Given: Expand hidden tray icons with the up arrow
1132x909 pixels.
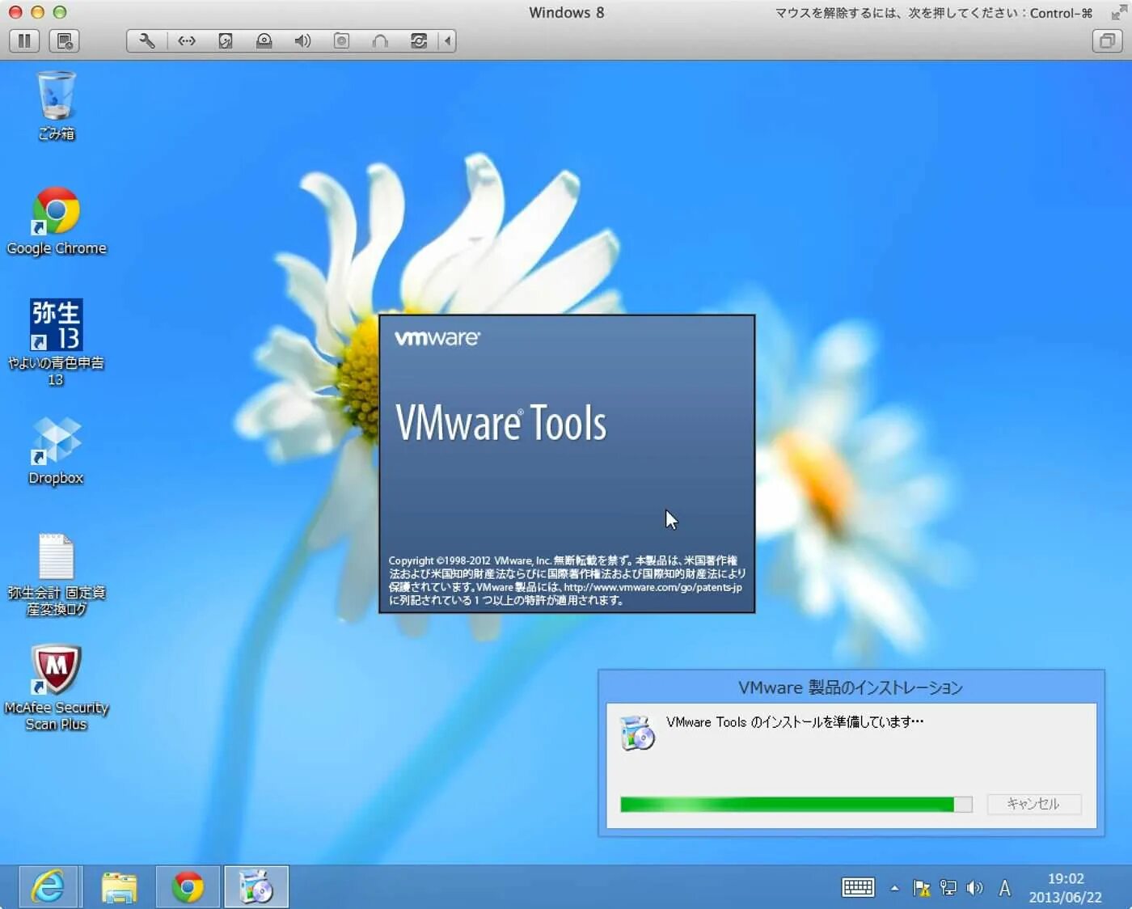Looking at the screenshot, I should 895,887.
